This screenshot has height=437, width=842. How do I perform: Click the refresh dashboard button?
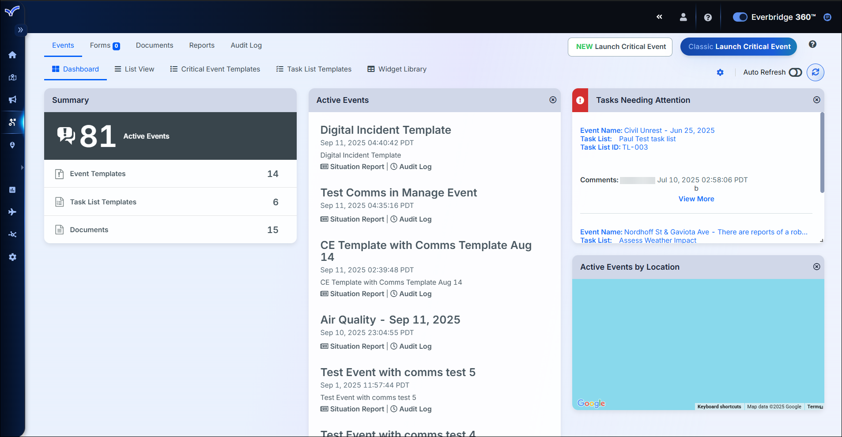click(x=816, y=72)
